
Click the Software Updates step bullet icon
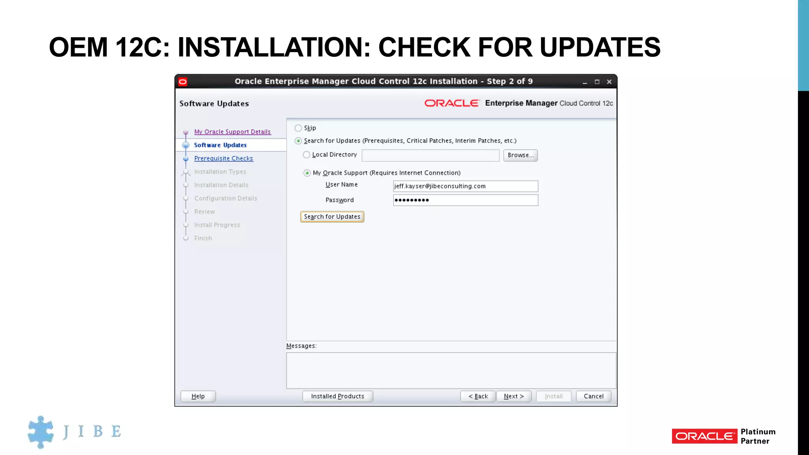pyautogui.click(x=186, y=145)
